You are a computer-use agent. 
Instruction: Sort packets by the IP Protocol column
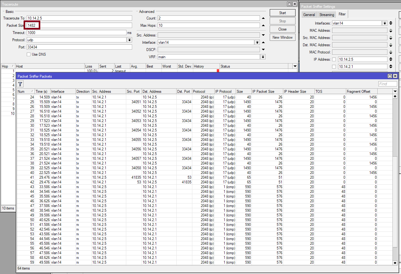(225, 92)
